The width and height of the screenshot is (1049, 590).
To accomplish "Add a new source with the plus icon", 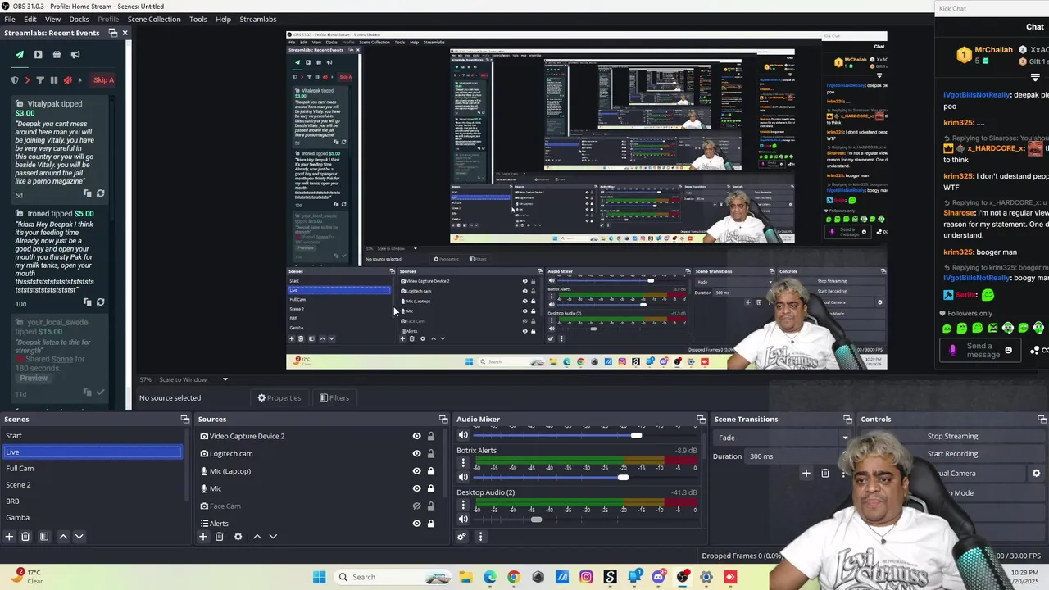I will [x=203, y=537].
